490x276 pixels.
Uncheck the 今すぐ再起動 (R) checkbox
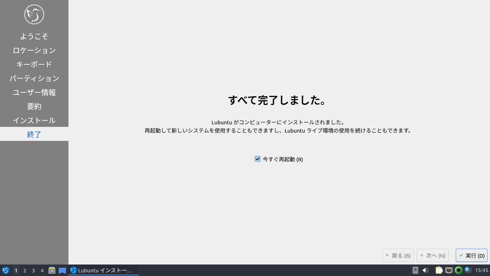point(258,159)
